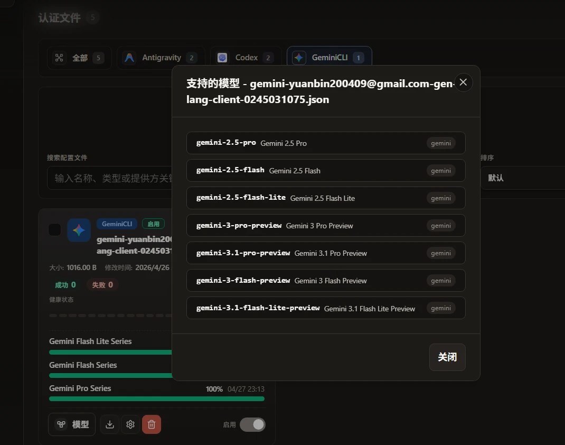The width and height of the screenshot is (565, 445).
Task: Click the gemini tag on gemini-3-pro-preview row
Action: [x=441, y=226]
